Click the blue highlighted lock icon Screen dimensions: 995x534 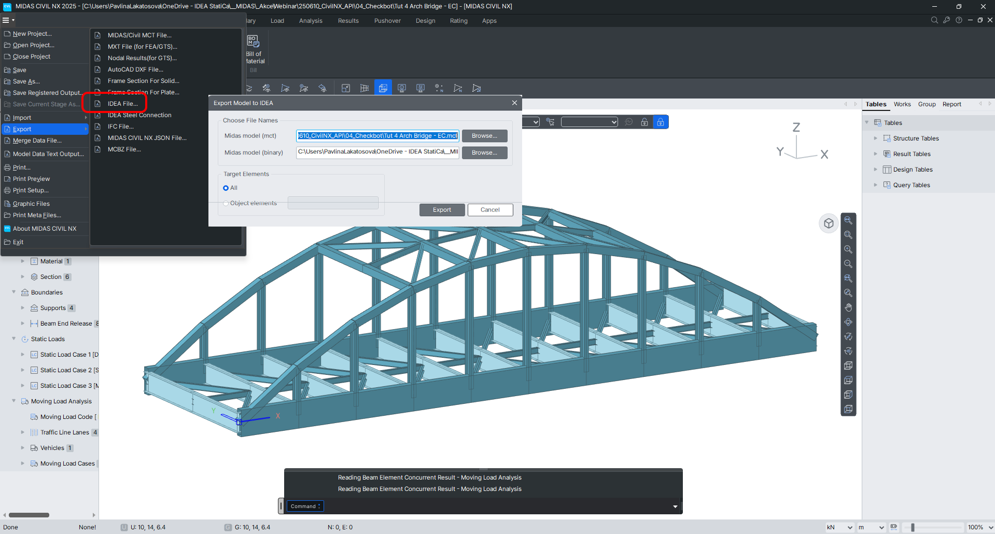660,122
